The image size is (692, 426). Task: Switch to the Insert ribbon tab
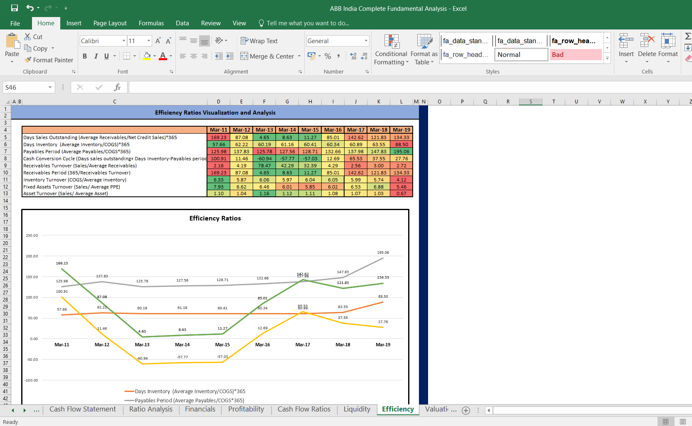click(74, 23)
